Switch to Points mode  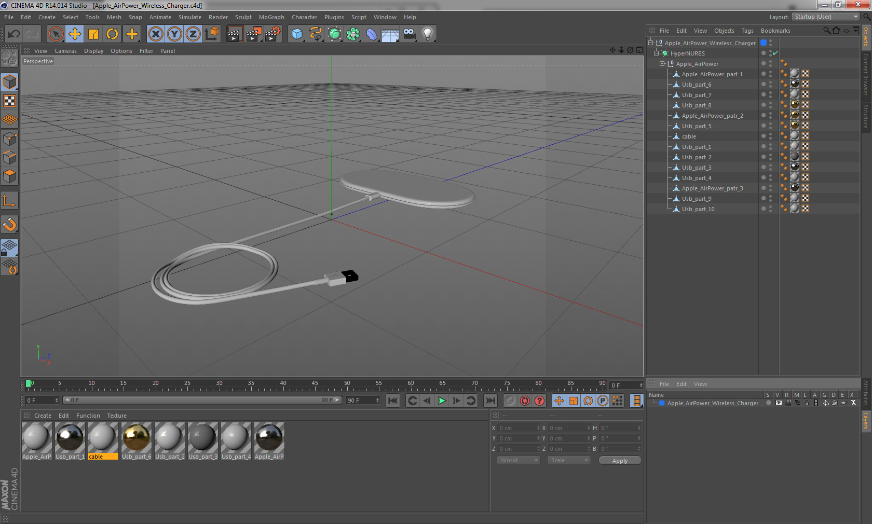coord(9,139)
